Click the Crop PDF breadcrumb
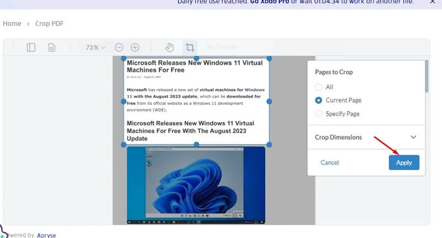The height and width of the screenshot is (238, 442). (x=49, y=24)
